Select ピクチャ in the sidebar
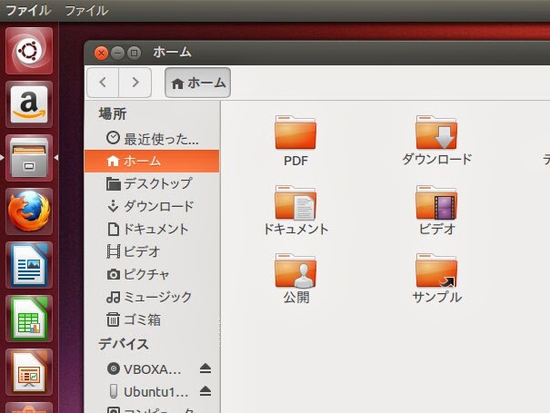This screenshot has height=413, width=550. coord(152,274)
